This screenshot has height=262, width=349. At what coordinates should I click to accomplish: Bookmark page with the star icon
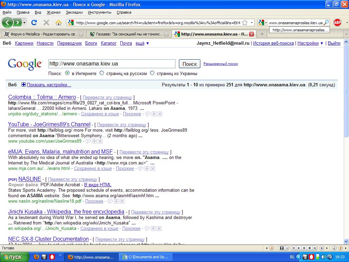[x=244, y=23]
